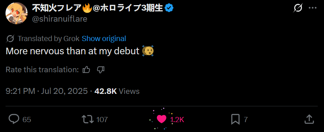Open the three-dot more options menu
The width and height of the screenshot is (324, 132).
point(312,8)
